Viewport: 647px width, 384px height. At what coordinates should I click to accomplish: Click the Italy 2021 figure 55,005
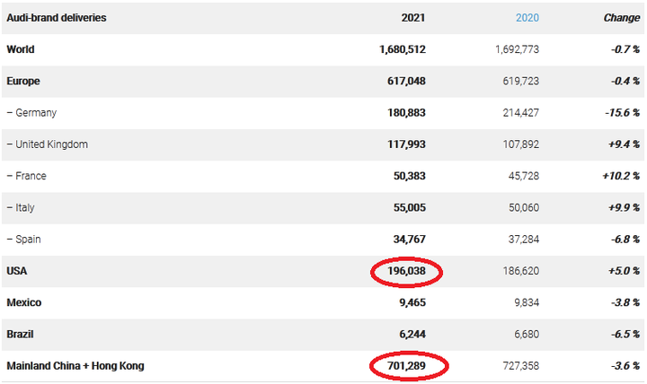[410, 207]
